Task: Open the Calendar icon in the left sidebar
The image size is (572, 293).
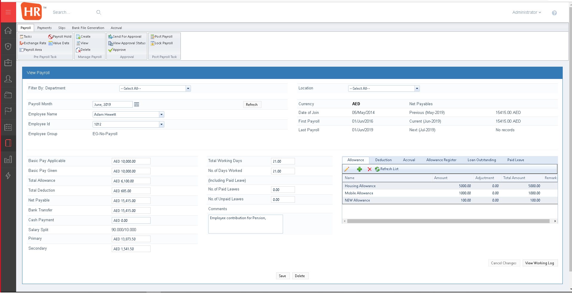Action: click(8, 127)
